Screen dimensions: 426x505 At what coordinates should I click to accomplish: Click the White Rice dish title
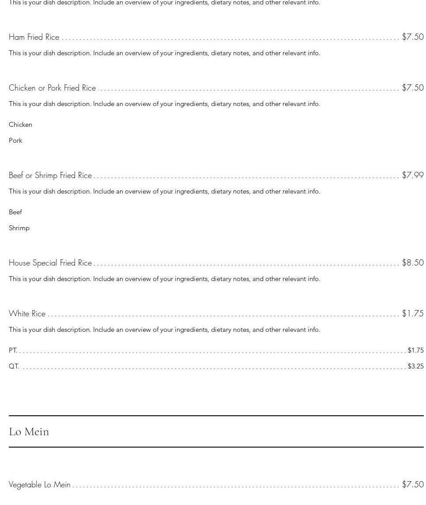[27, 314]
